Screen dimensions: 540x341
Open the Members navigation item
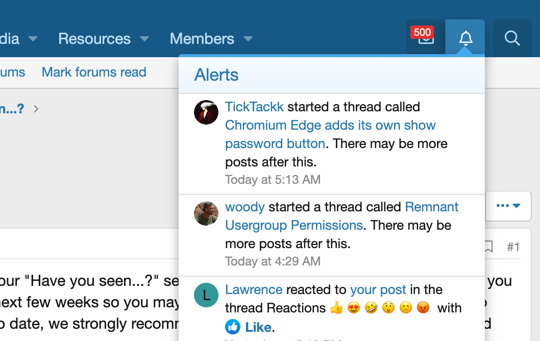pos(202,39)
